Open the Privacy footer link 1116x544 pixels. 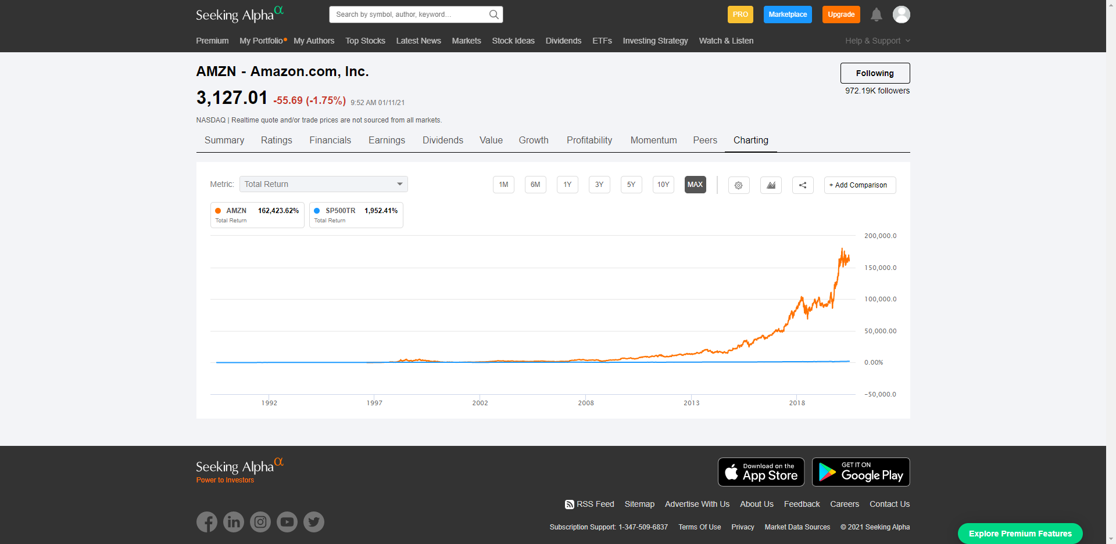tap(743, 527)
